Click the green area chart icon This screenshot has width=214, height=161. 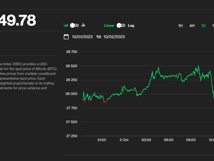coord(66,25)
